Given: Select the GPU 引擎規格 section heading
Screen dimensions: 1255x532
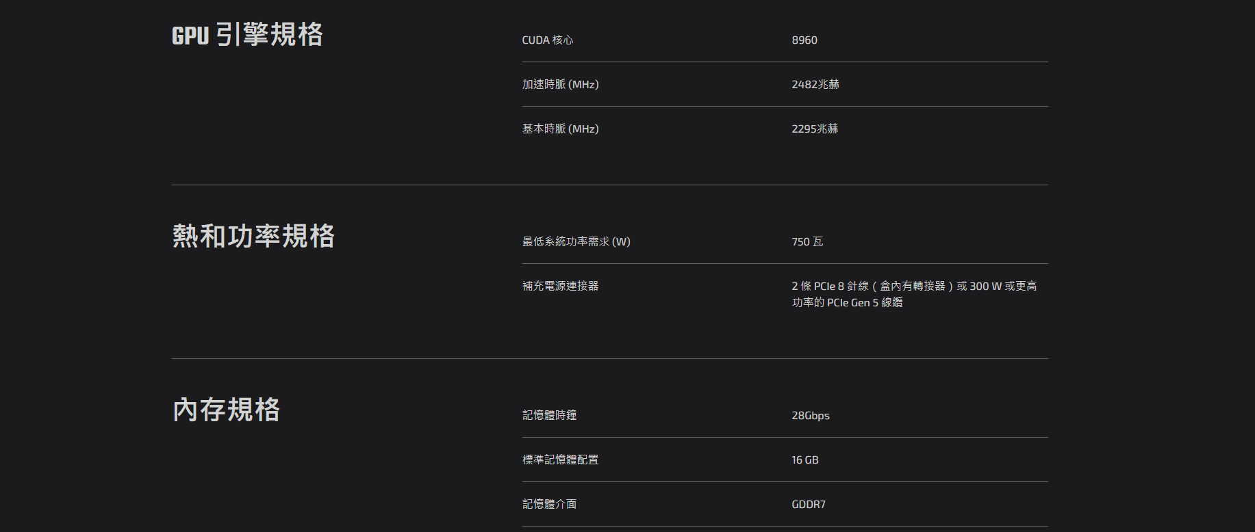Looking at the screenshot, I should (247, 34).
